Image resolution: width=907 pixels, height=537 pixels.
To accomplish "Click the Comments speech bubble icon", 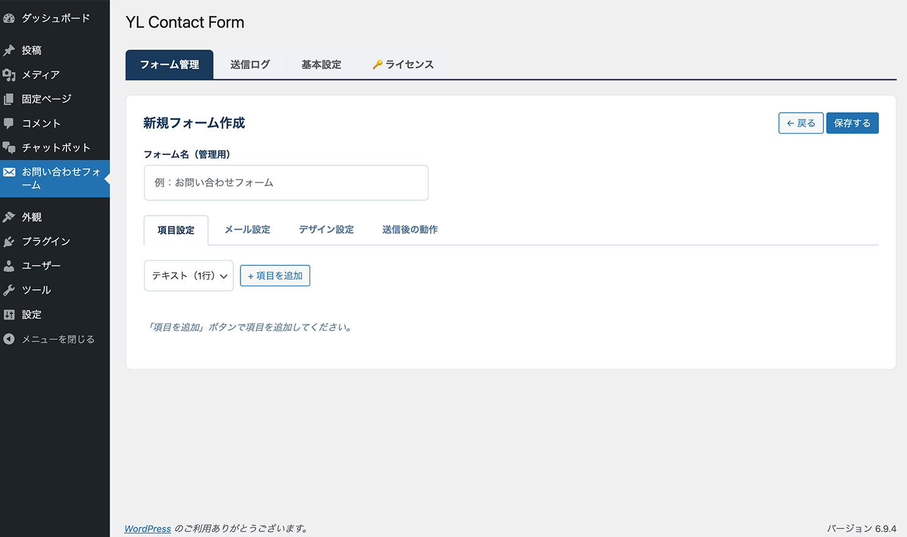I will tap(9, 123).
